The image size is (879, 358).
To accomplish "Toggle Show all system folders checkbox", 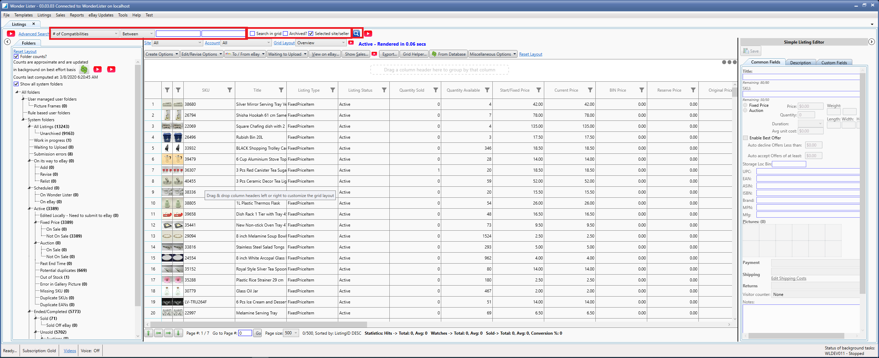I will point(16,84).
